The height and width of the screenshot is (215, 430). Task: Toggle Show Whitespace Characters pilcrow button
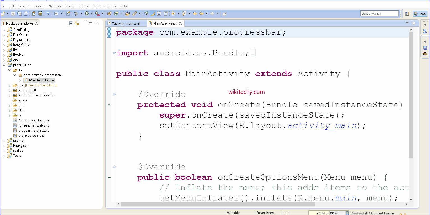[x=165, y=13]
